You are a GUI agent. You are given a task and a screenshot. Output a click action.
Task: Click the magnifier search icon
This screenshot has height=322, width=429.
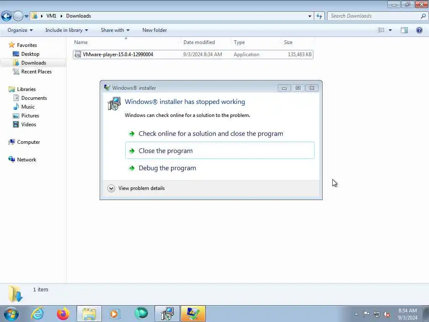(x=423, y=16)
